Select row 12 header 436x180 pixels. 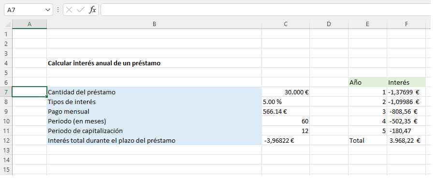[6, 140]
